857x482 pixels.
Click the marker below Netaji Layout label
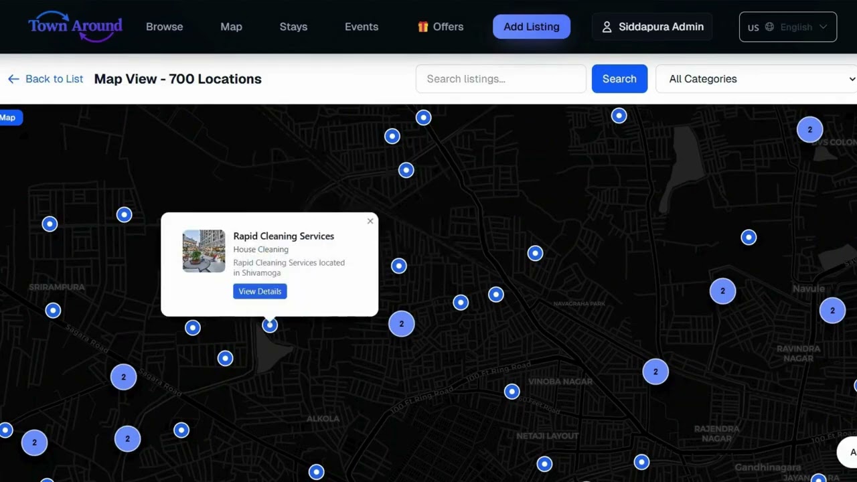click(544, 464)
